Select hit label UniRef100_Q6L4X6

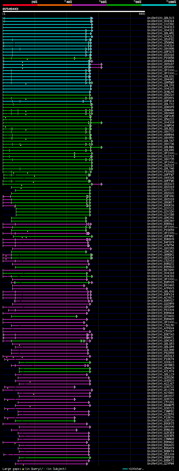click(x=161, y=292)
